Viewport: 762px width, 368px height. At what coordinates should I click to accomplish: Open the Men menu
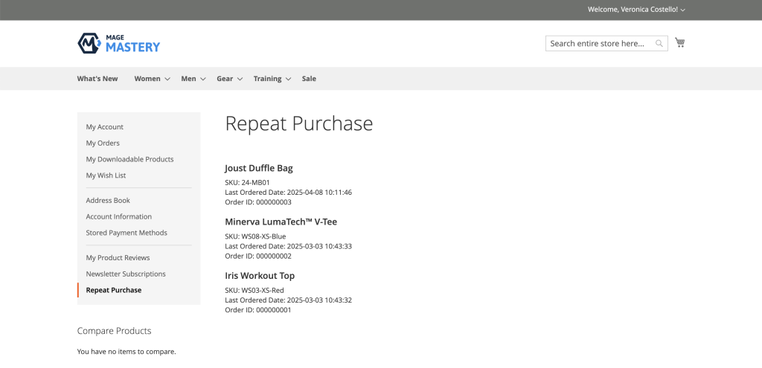pyautogui.click(x=188, y=79)
